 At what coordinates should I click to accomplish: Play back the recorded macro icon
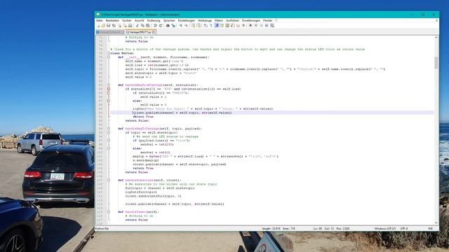click(261, 25)
